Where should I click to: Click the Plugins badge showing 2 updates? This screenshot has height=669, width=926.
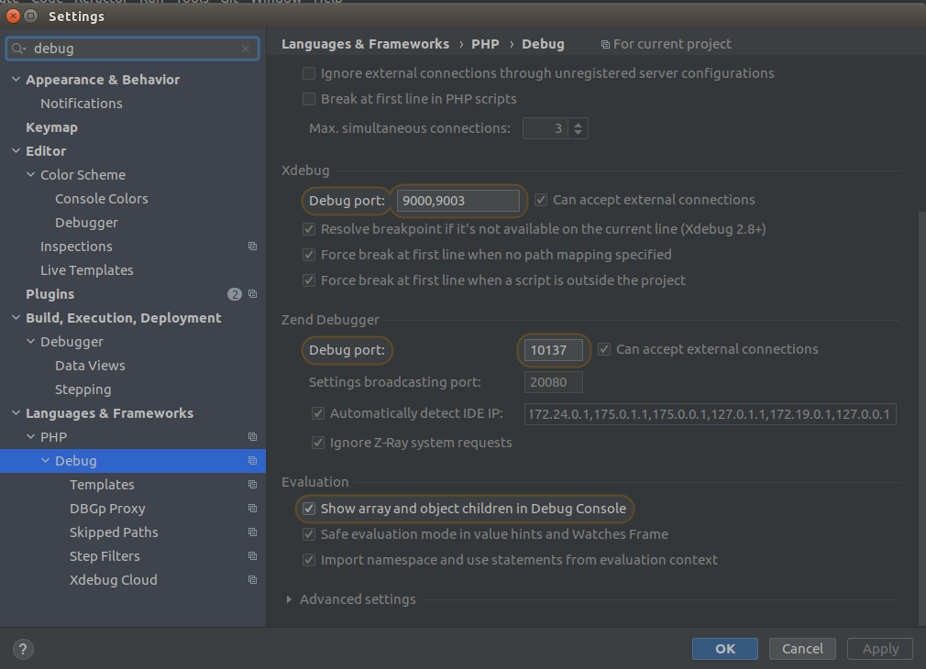click(235, 293)
